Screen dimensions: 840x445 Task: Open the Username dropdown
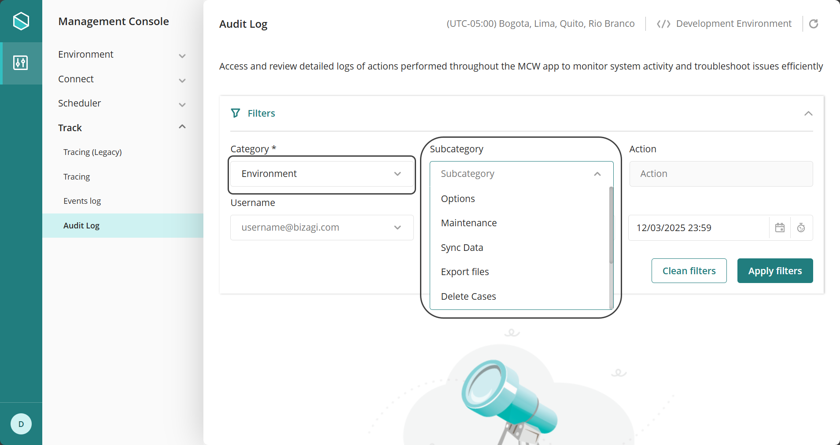point(322,228)
